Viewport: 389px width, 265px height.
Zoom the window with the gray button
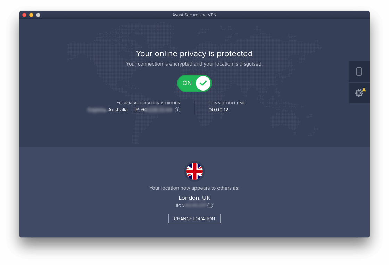[38, 15]
